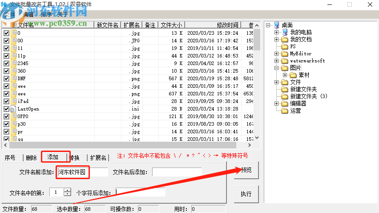Click the image icon beside file OPPO
This screenshot has height=213, width=379.
coord(14,116)
